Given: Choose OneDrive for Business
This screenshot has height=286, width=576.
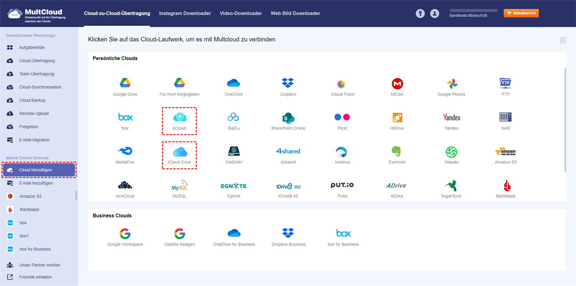Looking at the screenshot, I should click(x=234, y=233).
